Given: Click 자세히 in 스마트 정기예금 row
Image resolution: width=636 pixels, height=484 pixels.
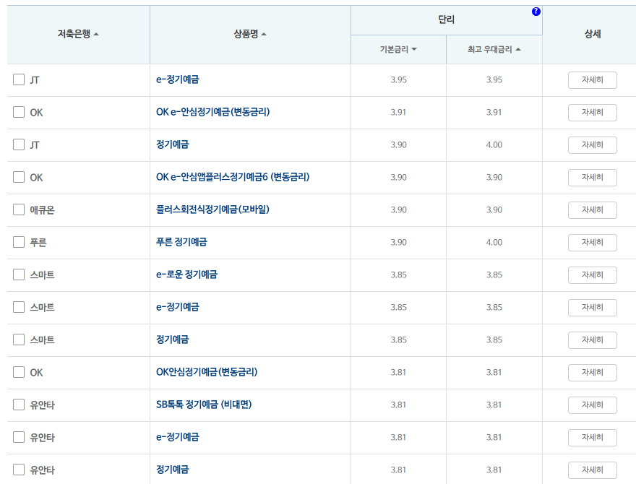Looking at the screenshot, I should click(592, 340).
